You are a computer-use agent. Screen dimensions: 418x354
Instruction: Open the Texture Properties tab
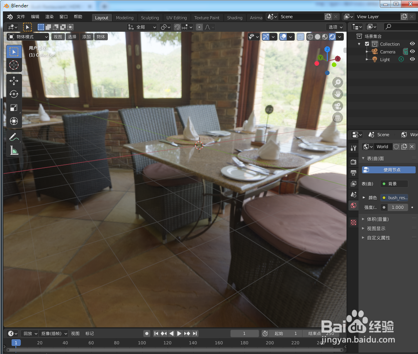(x=353, y=222)
